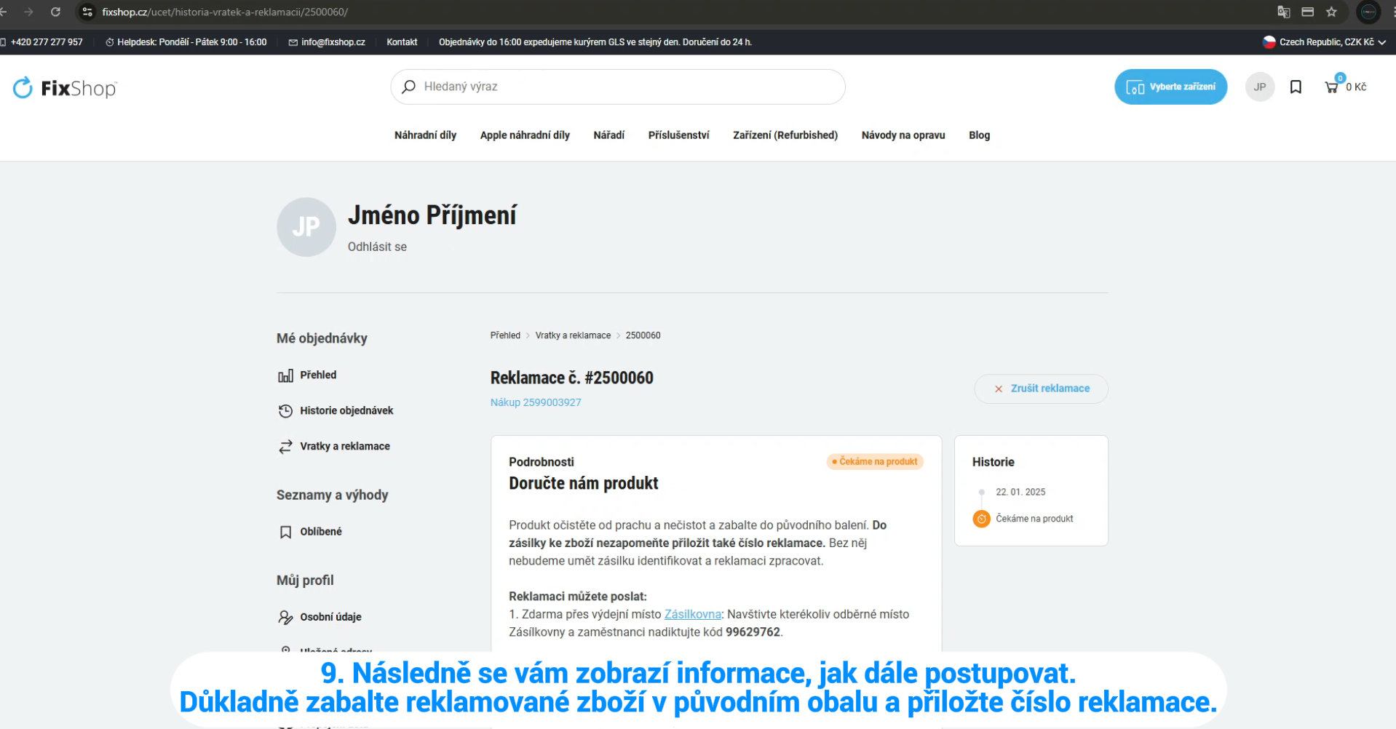Click the Zrušit reklamace button

click(1041, 389)
